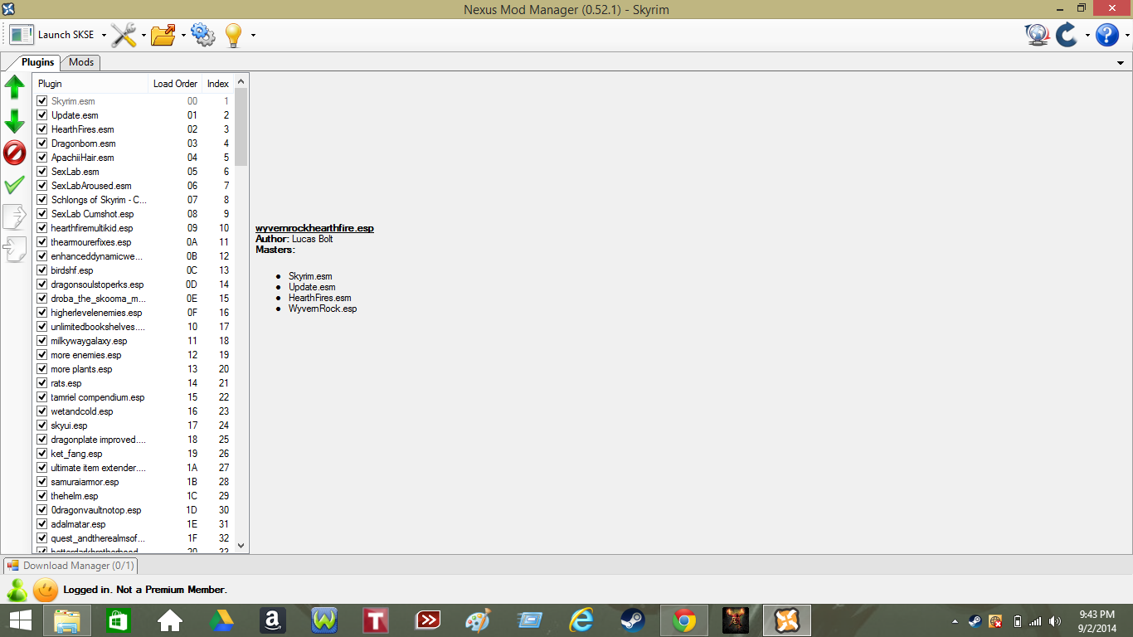This screenshot has width=1133, height=637.
Task: Move plugin down with green down arrow
Action: point(15,121)
